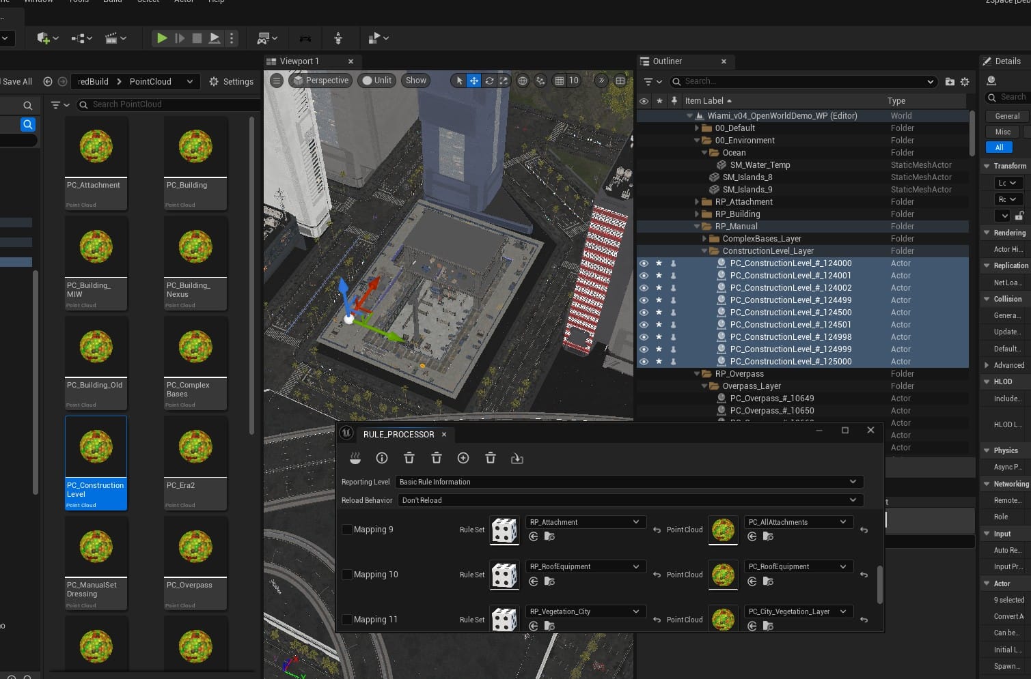Open the Reload Behavior dropdown
The image size is (1031, 679).
tap(629, 500)
